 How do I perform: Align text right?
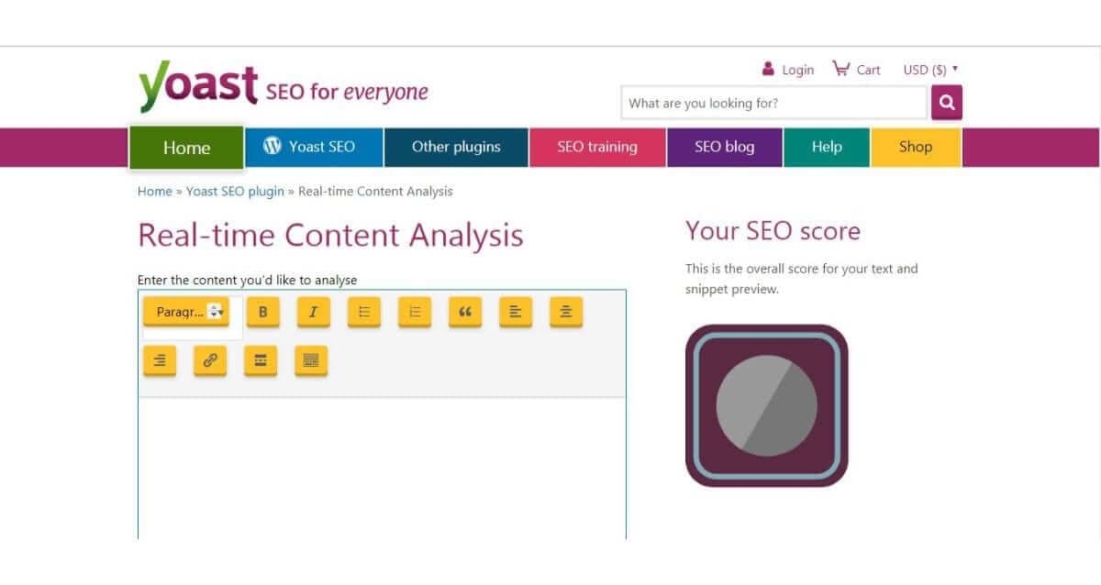click(x=160, y=360)
